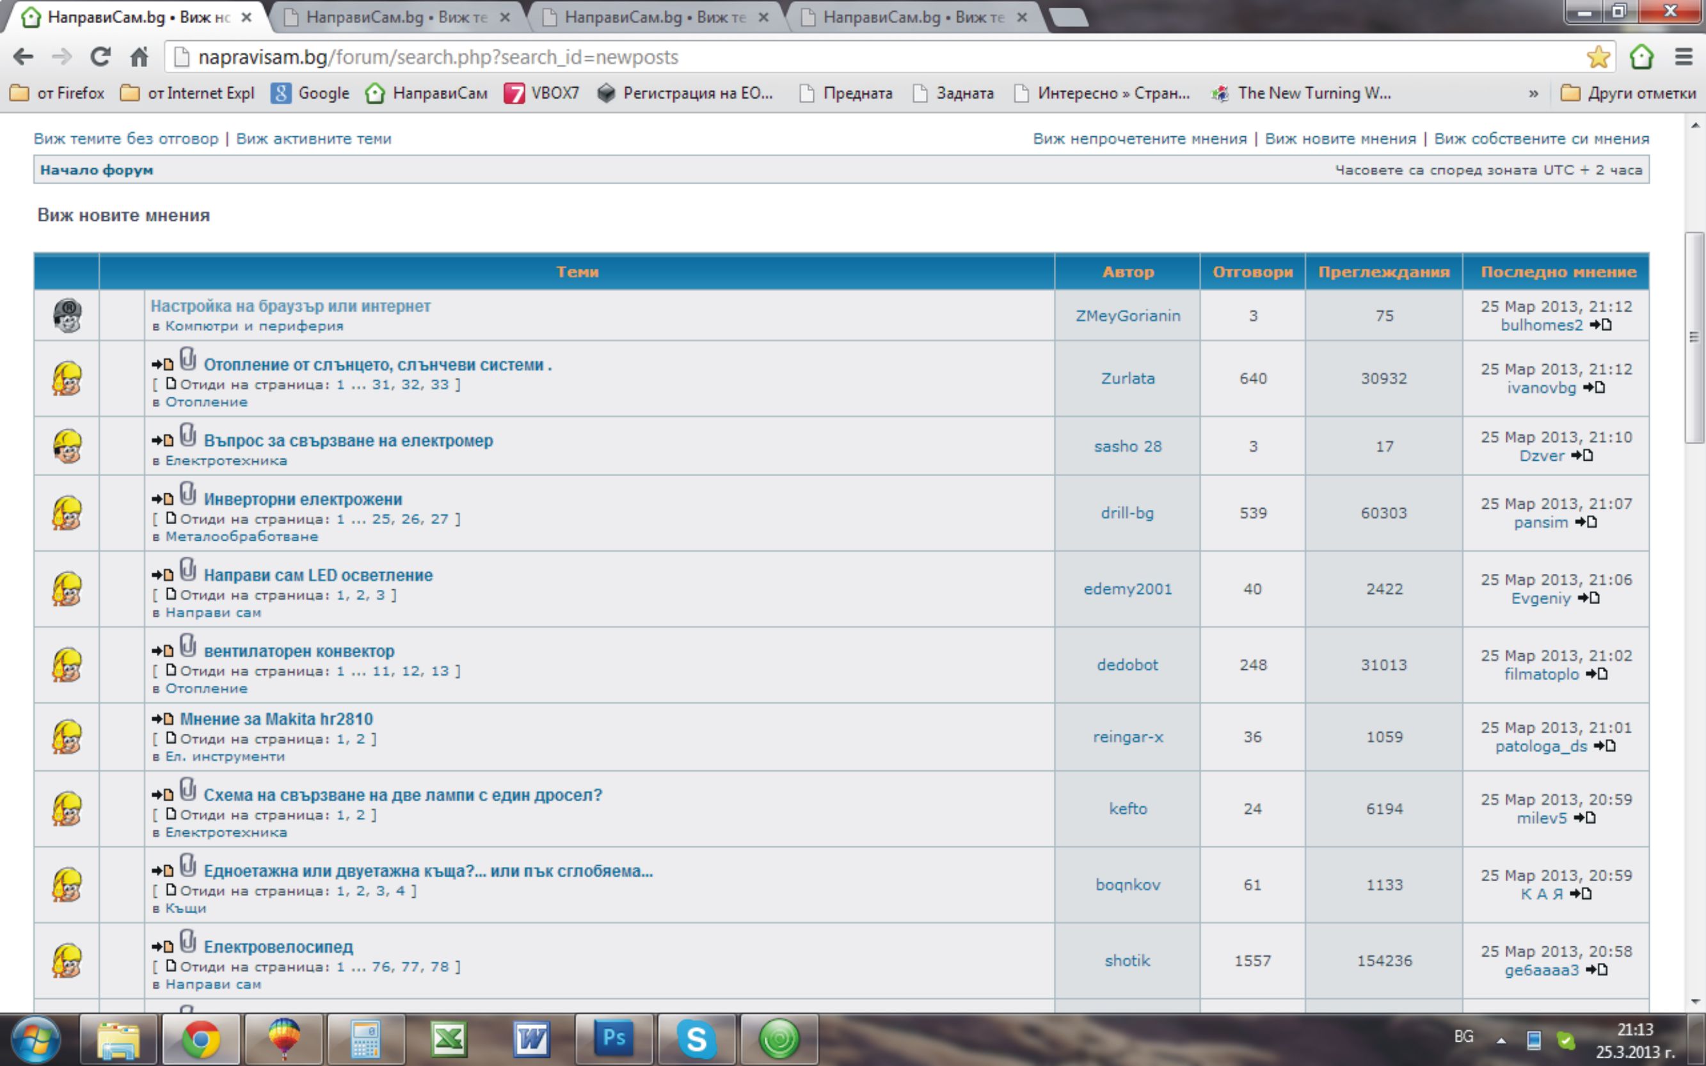Screen dimensions: 1706x1066
Task: Click the page vertical scrollbar thumb
Action: (x=1693, y=337)
